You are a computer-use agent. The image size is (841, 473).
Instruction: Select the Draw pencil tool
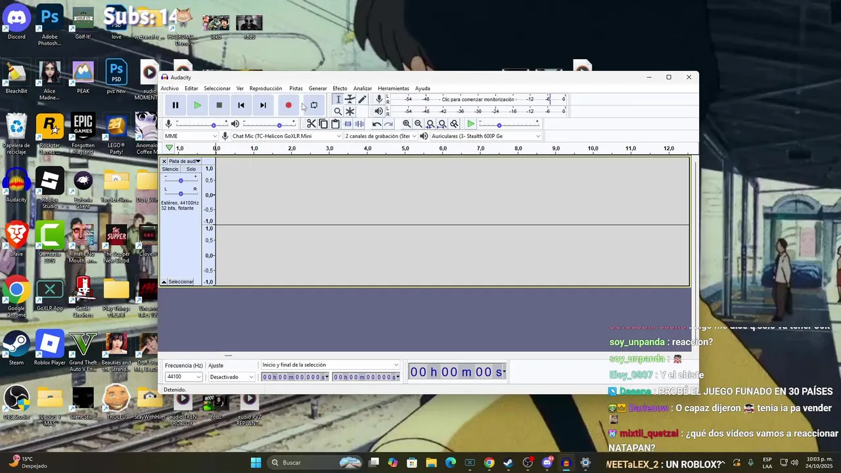tap(362, 99)
